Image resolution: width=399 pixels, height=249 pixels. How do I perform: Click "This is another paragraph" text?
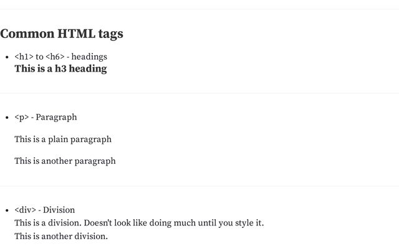pos(65,161)
